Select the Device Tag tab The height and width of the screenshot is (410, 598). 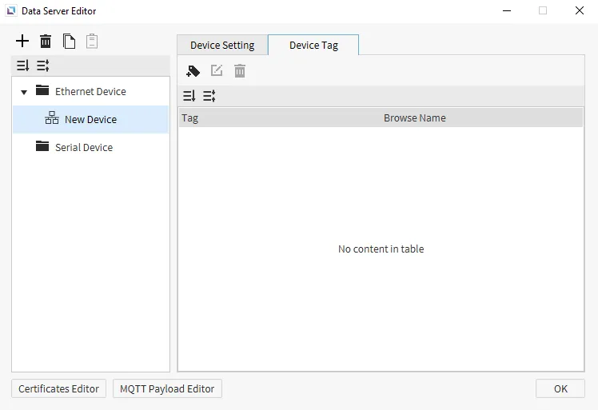point(313,46)
